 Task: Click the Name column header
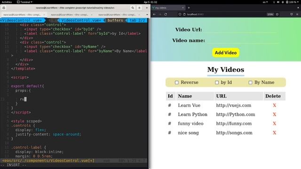[x=195, y=96]
